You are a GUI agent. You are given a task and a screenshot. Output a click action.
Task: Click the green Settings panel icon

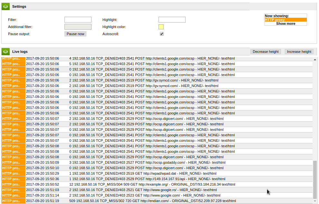[5, 6]
